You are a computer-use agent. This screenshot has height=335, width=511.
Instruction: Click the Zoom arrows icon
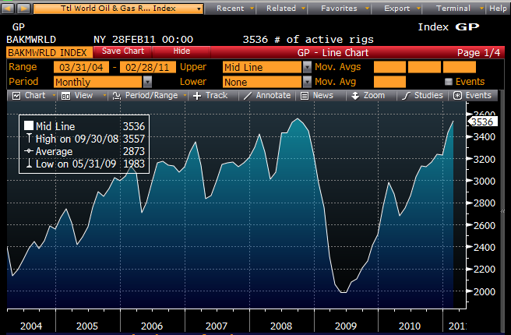pos(355,96)
